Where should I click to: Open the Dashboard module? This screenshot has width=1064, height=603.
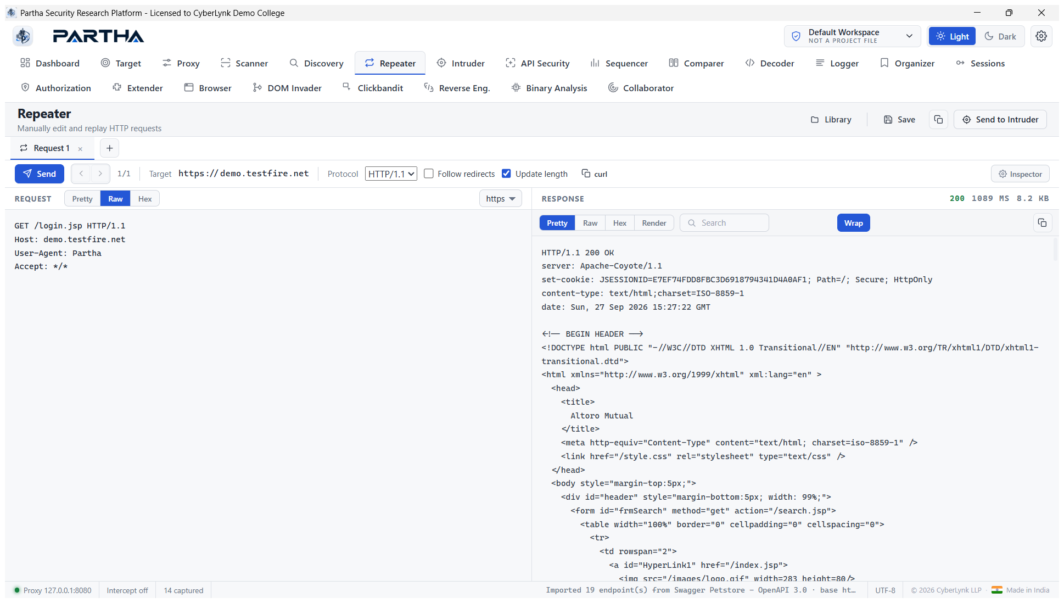point(50,63)
